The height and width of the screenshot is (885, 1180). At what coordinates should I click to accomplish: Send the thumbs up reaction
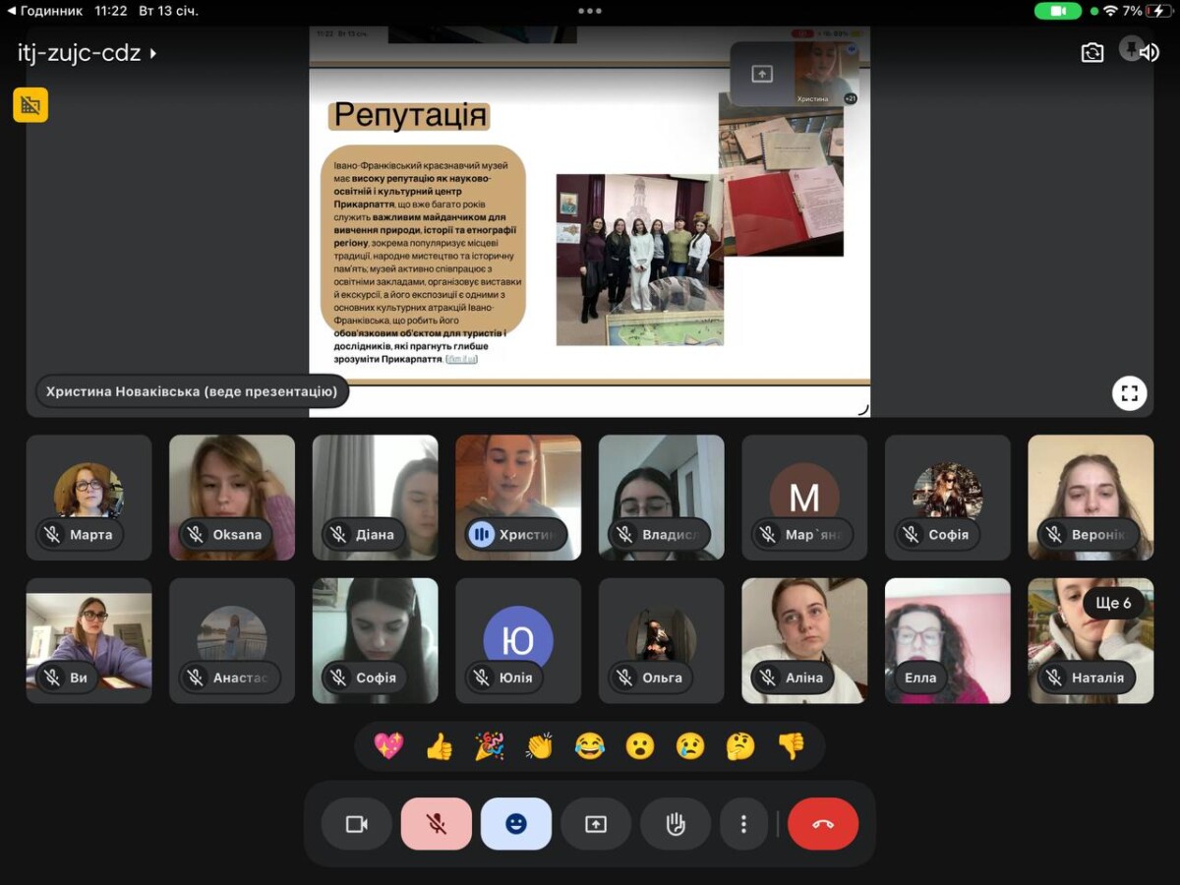tap(439, 746)
